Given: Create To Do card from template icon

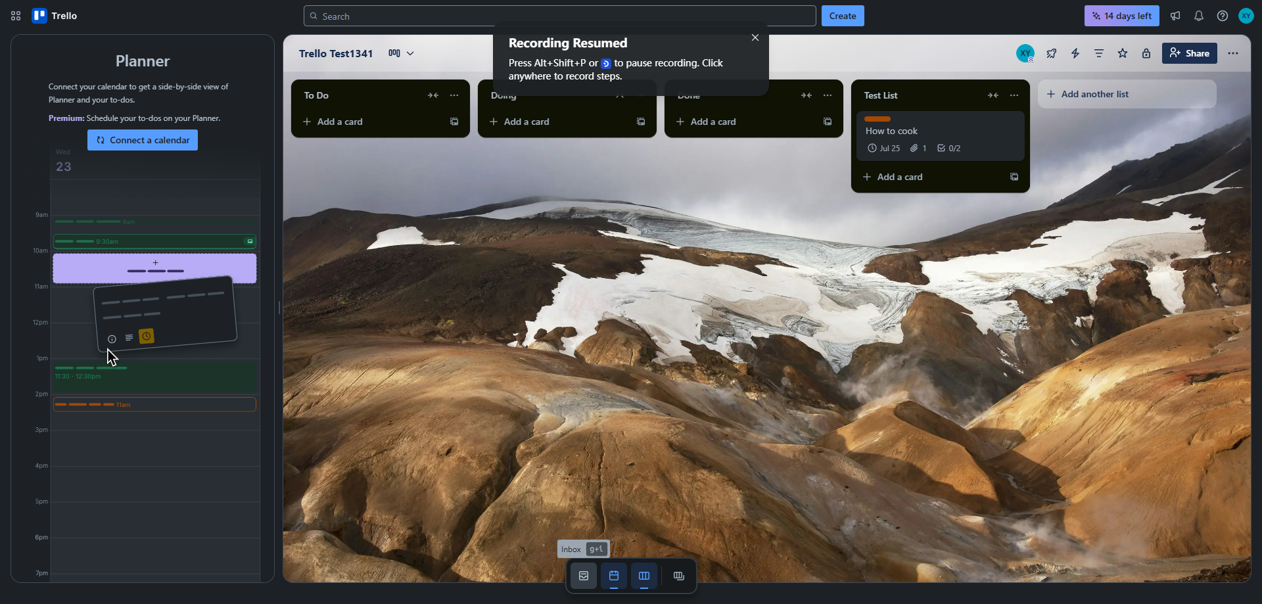Looking at the screenshot, I should click(454, 122).
